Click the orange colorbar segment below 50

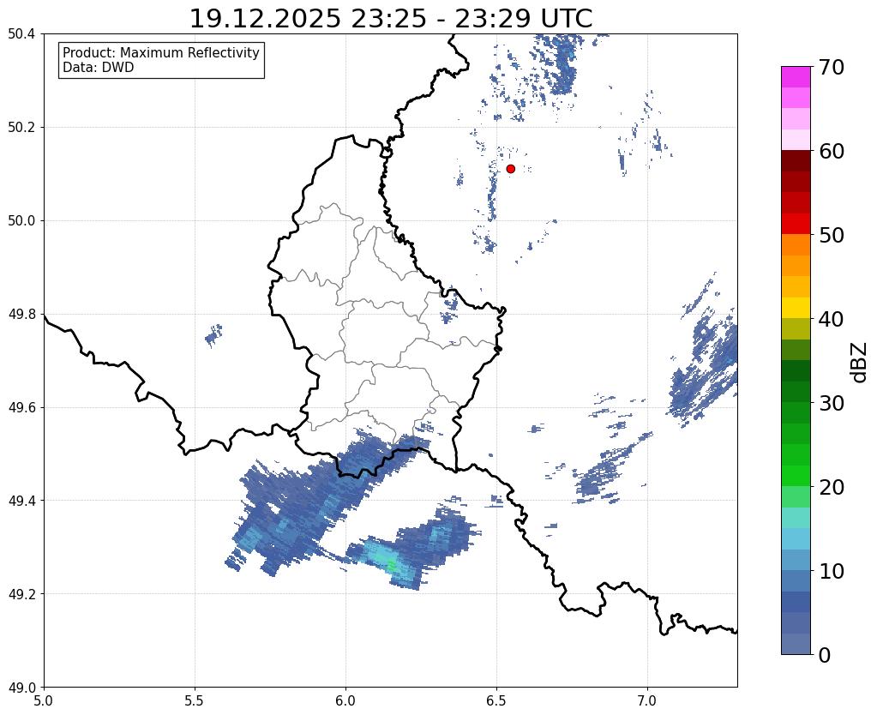coord(796,244)
